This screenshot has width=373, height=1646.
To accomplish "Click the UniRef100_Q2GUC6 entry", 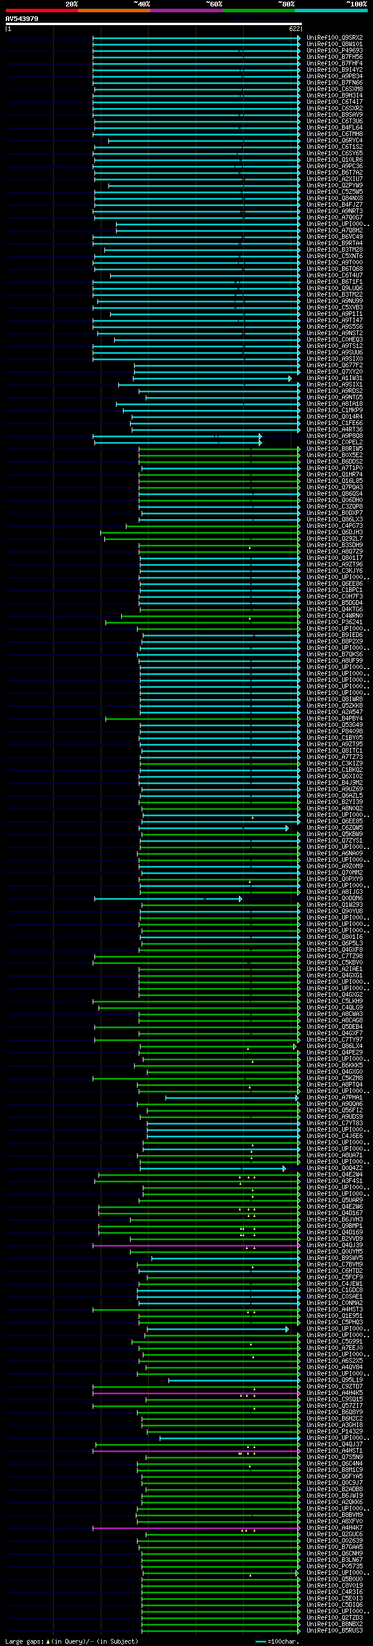I will click(x=335, y=1533).
